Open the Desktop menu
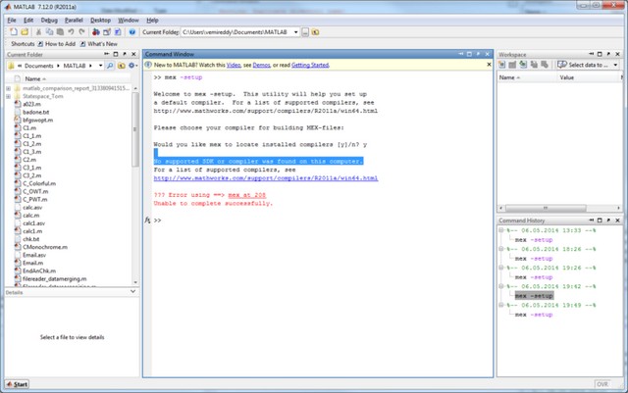The height and width of the screenshot is (393, 628). click(100, 20)
